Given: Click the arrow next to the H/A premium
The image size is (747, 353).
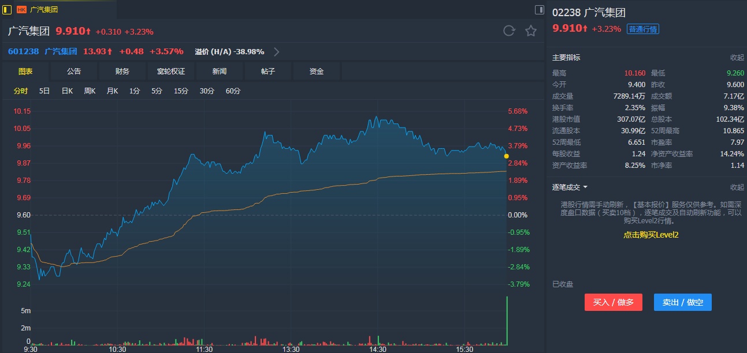Looking at the screenshot, I should pos(276,51).
